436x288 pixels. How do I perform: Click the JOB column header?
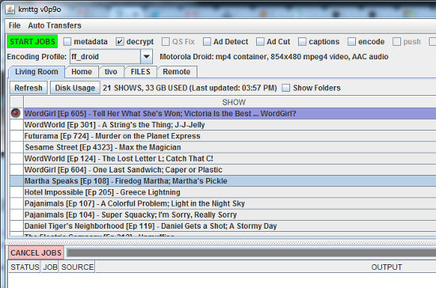coord(50,267)
